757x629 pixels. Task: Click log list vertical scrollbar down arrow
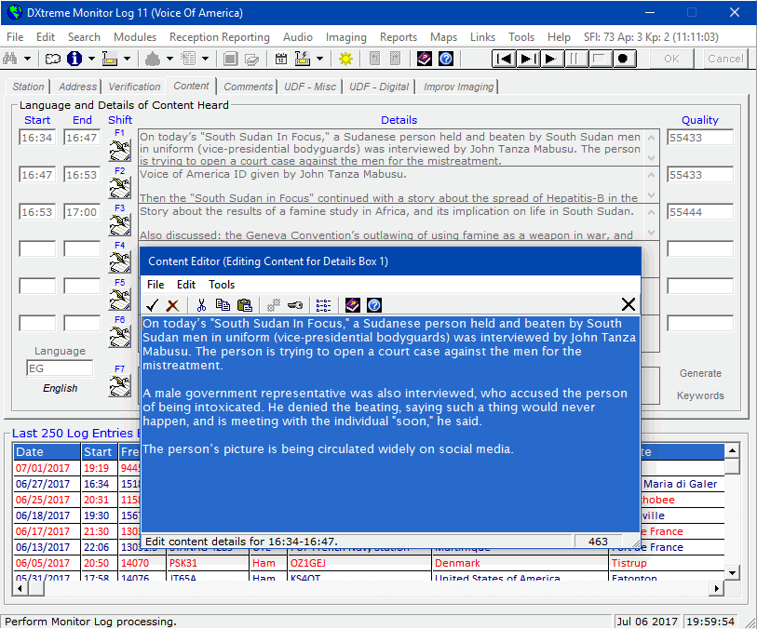[732, 572]
